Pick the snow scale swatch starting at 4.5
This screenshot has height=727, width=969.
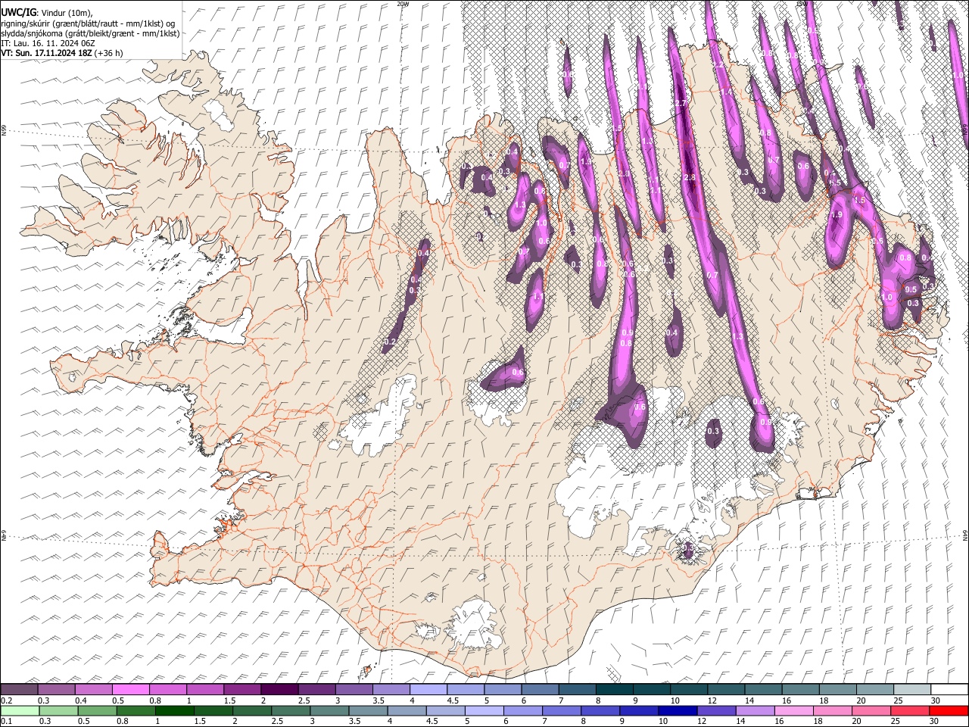click(x=465, y=689)
